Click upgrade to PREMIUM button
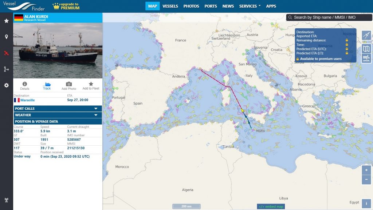Image resolution: width=373 pixels, height=210 pixels. 66,6
